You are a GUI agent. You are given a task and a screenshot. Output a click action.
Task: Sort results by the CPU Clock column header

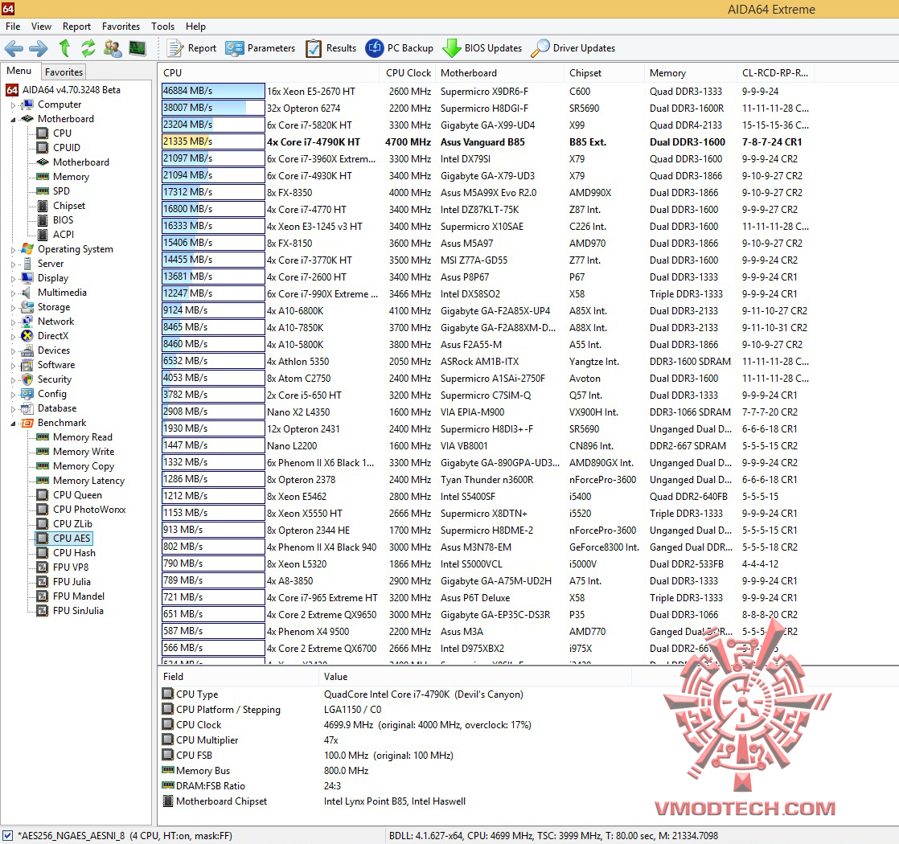point(408,73)
